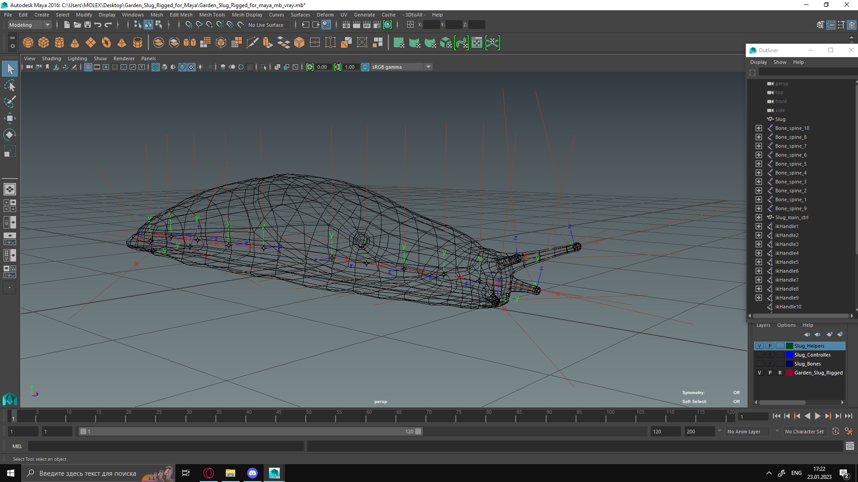Click the Open Scene folder icon
This screenshot has height=482, width=858.
point(77,25)
